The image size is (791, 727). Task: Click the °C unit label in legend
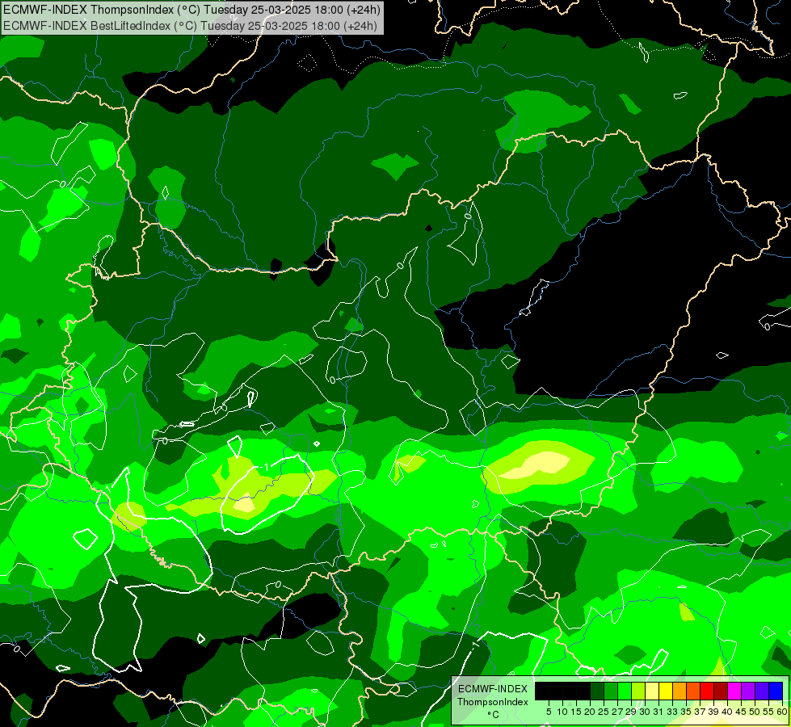coord(494,715)
